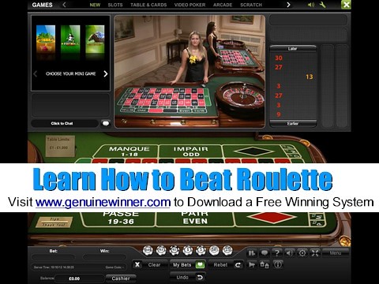Viewport: 379px width, 284px height.
Task: Bet on PAIR EVEN
Action: click(195, 219)
